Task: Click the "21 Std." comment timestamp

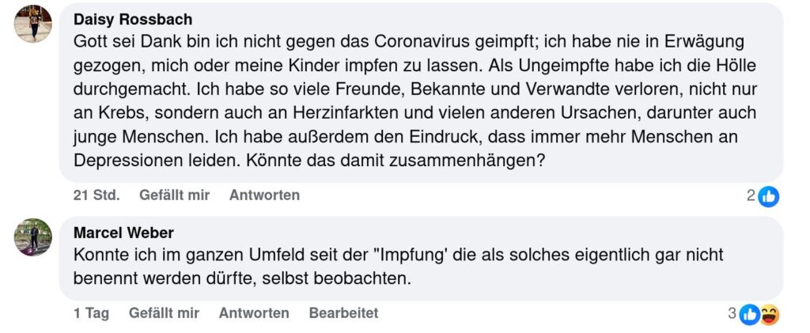Action: [x=97, y=195]
